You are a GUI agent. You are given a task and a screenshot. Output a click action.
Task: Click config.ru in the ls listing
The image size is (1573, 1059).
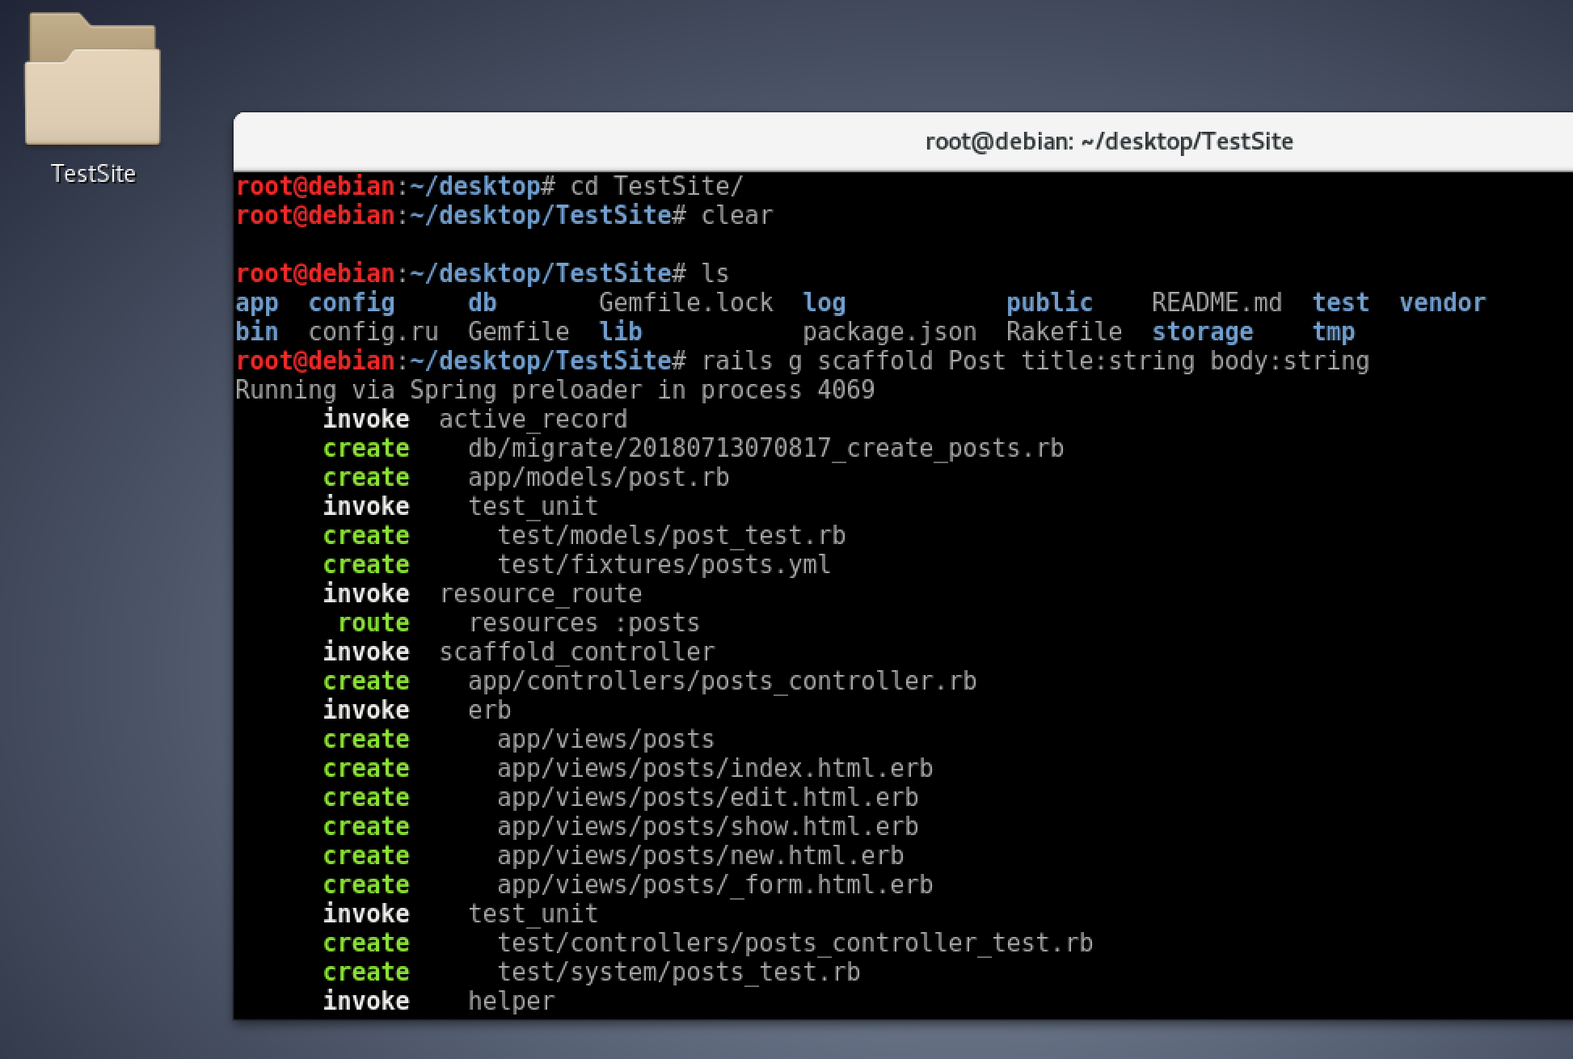373,331
